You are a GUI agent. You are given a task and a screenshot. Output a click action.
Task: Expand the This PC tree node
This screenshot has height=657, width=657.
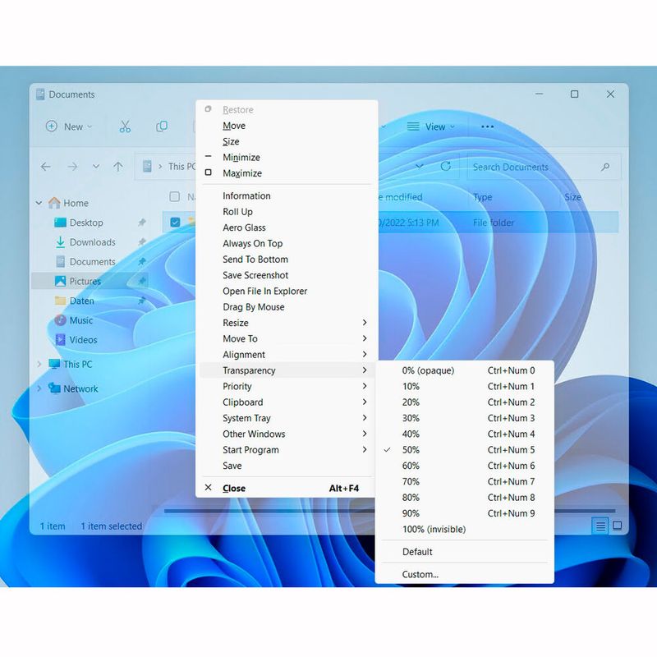39,364
